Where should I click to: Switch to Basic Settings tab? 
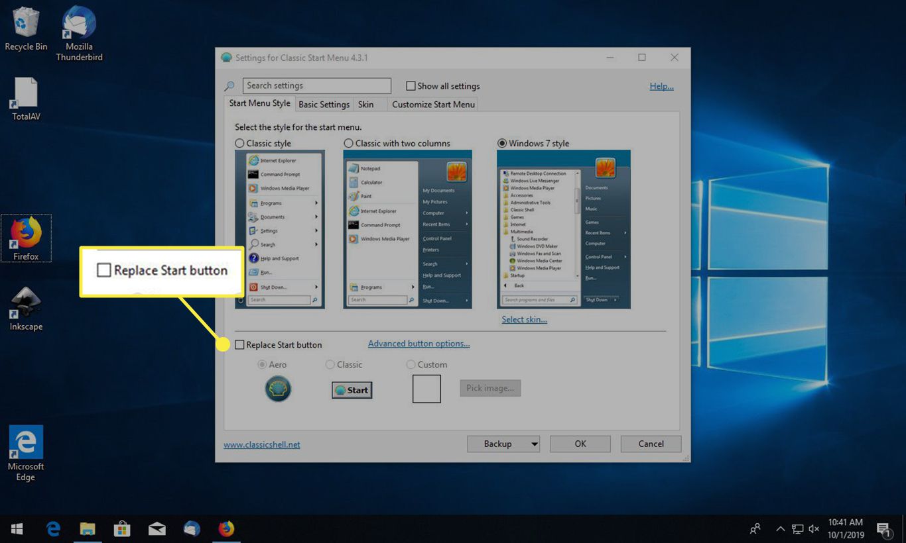pyautogui.click(x=324, y=105)
